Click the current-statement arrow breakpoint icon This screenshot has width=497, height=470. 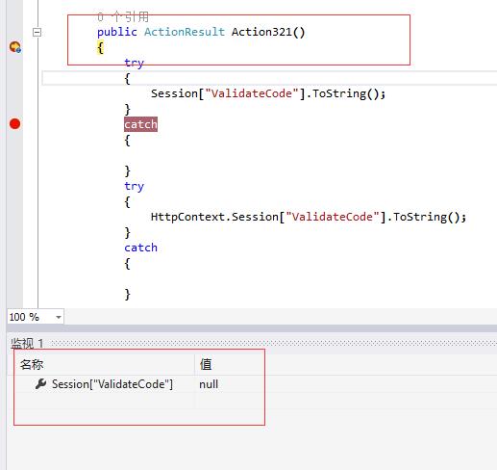coord(15,47)
